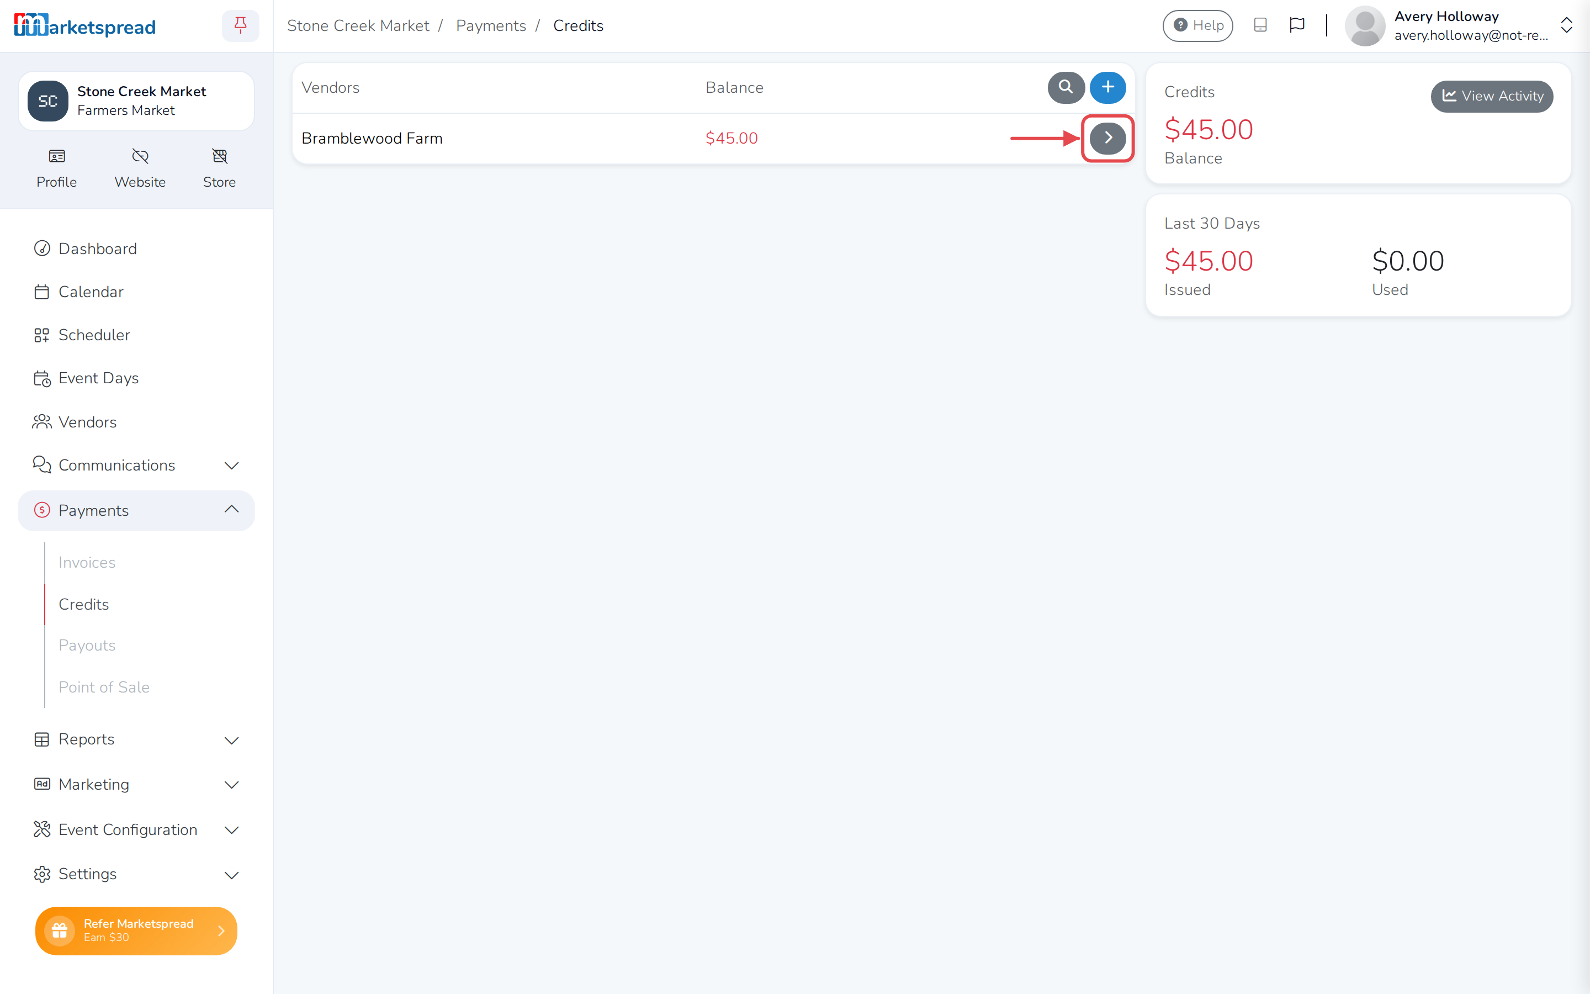1590x994 pixels.
Task: Click Stone Creek Market breadcrumb link
Action: tap(358, 25)
